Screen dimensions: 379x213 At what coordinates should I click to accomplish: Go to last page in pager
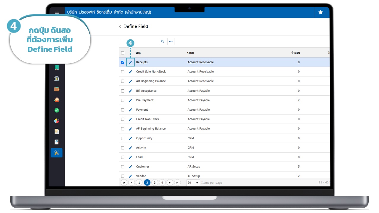[177, 183]
